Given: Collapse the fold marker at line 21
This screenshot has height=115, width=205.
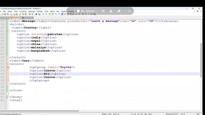Looking at the screenshot, I should pyautogui.click(x=9, y=31).
